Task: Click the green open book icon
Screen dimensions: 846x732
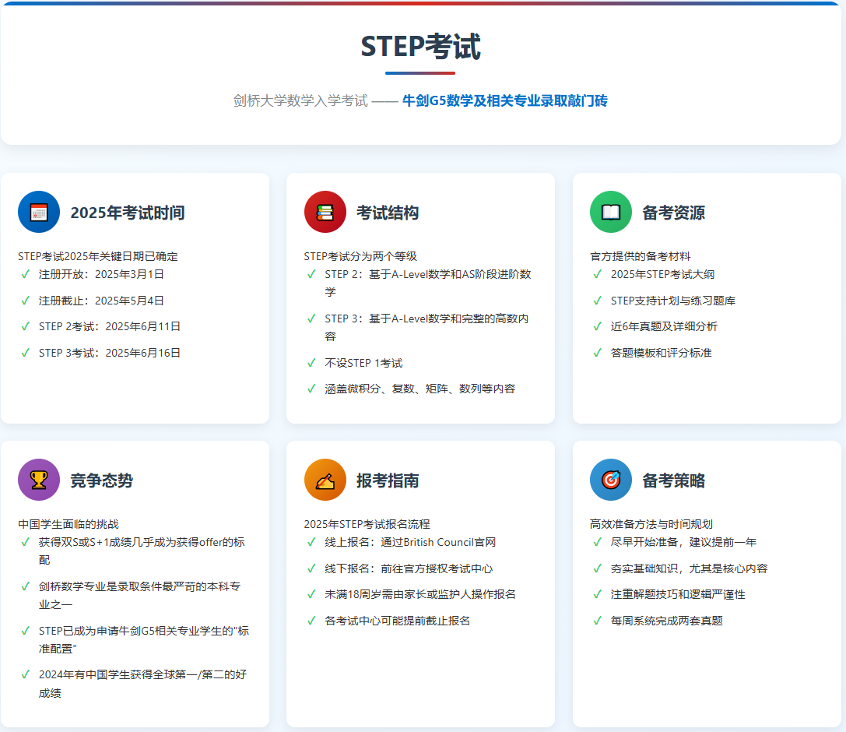Action: [611, 212]
